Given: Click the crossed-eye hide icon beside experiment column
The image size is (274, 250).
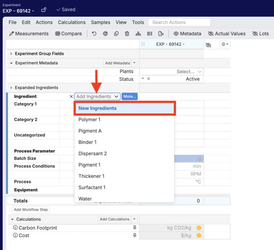Looking at the screenshot, I should click(208, 45).
